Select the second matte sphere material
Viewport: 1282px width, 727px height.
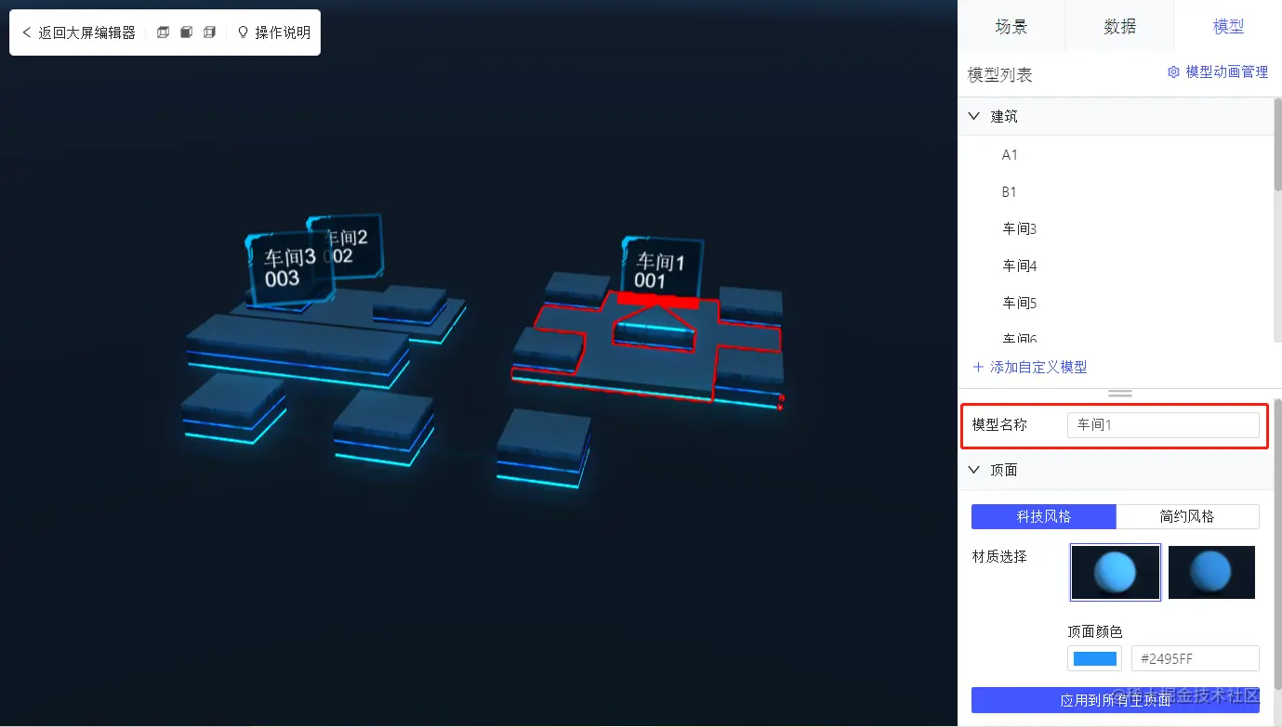coord(1211,572)
